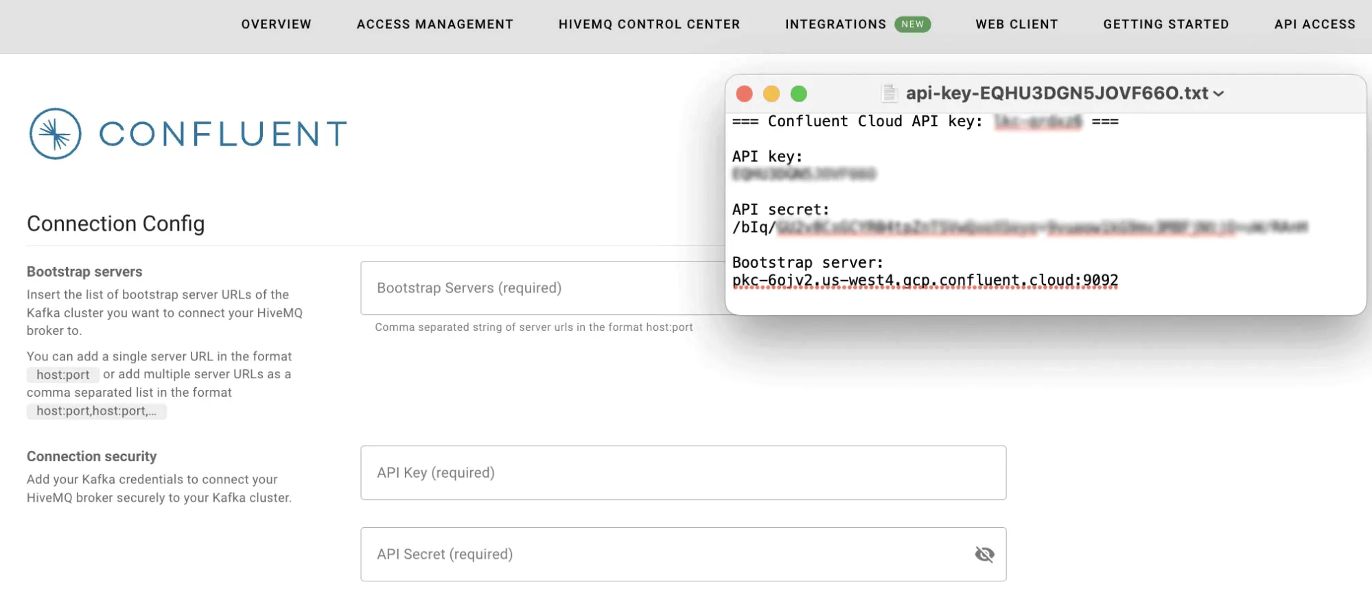Open the Web Client tab
1372x591 pixels.
click(x=1016, y=24)
